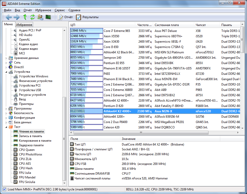Click the Поле column header
Image resolution: width=247 pixels, height=194 pixels.
(x=94, y=139)
